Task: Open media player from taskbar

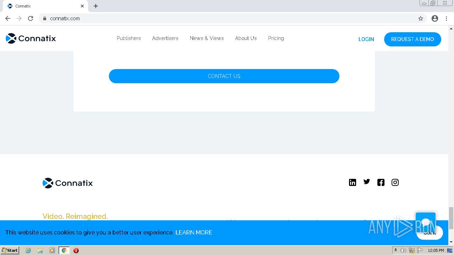Action: pos(52,250)
